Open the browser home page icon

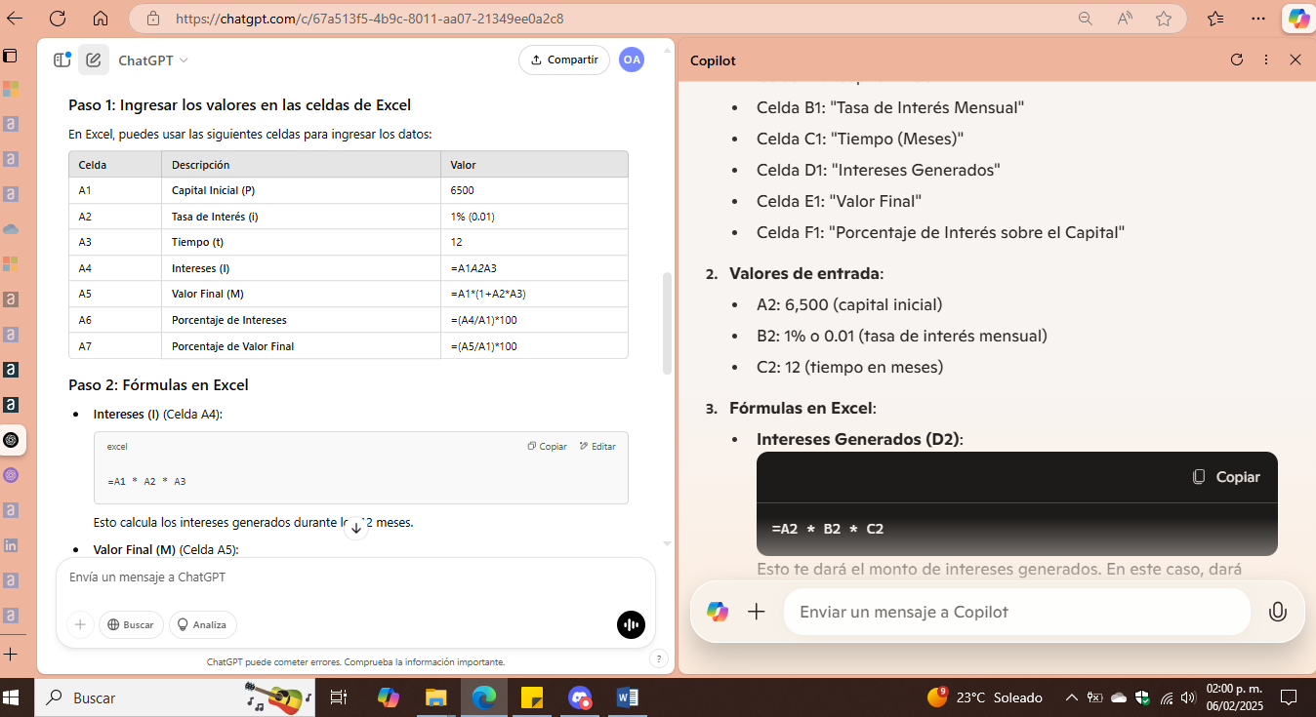(101, 19)
